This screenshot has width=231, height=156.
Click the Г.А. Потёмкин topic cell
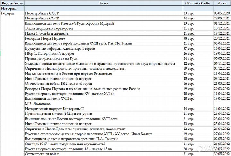103,43
